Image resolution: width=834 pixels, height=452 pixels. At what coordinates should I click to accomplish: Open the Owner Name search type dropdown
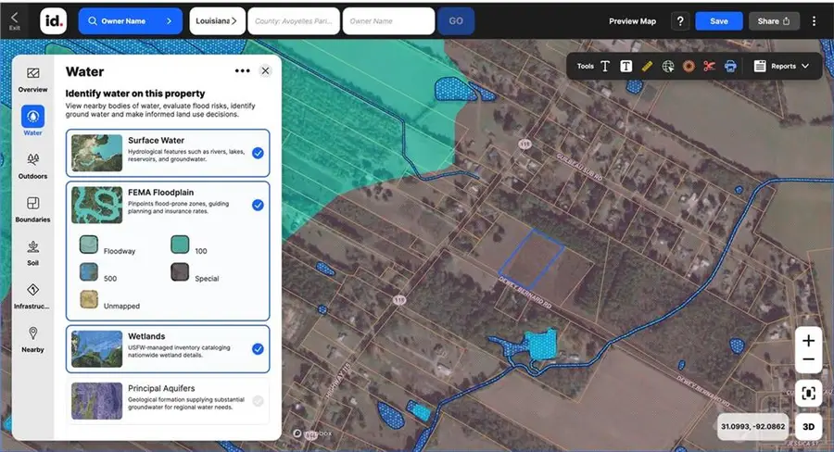coord(130,20)
